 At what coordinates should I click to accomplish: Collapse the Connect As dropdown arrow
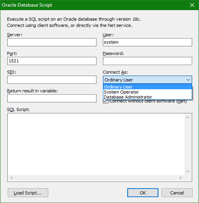pos(188,80)
